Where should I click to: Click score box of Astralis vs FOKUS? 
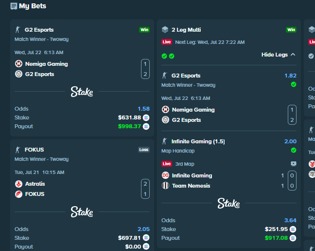145,189
